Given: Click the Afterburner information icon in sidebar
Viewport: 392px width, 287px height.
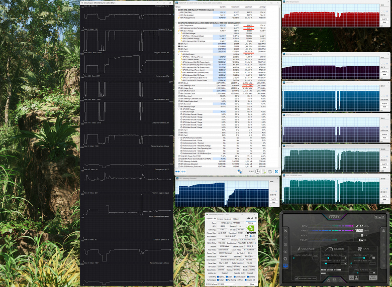Looking at the screenshot, I should pos(285,244).
